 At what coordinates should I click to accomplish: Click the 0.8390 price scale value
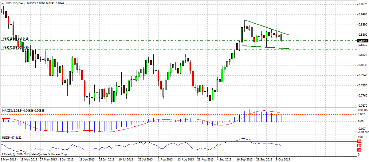point(362,24)
